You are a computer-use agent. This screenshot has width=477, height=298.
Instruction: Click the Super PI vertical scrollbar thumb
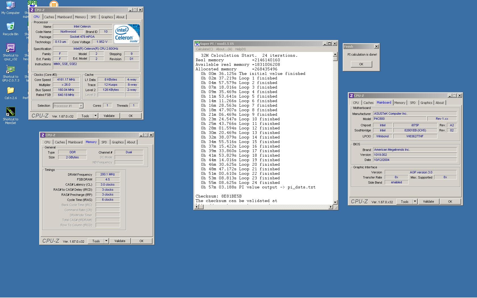click(335, 58)
